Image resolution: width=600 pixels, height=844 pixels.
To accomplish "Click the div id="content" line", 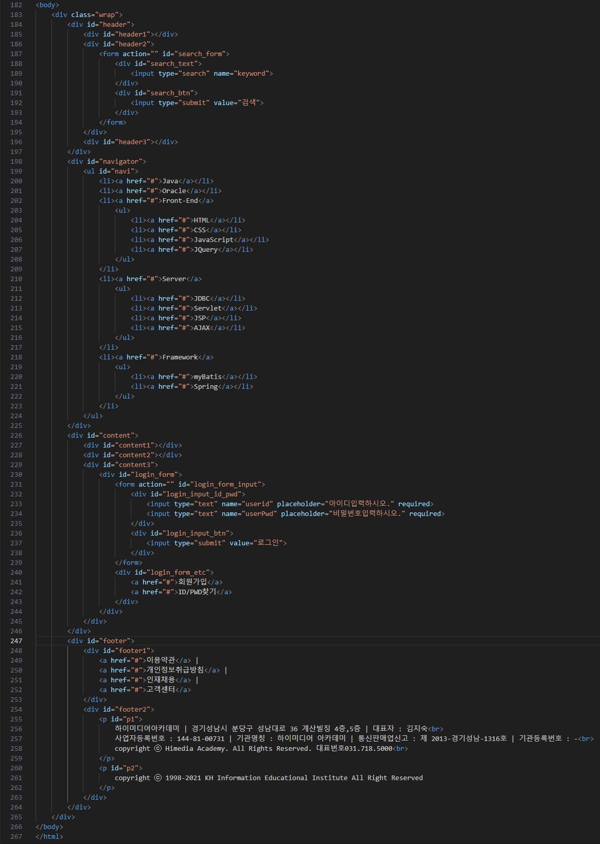I will [x=103, y=436].
